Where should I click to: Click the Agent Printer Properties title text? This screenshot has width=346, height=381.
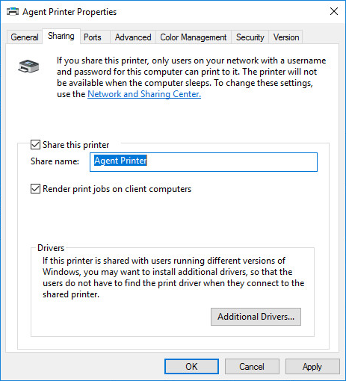[x=69, y=12]
